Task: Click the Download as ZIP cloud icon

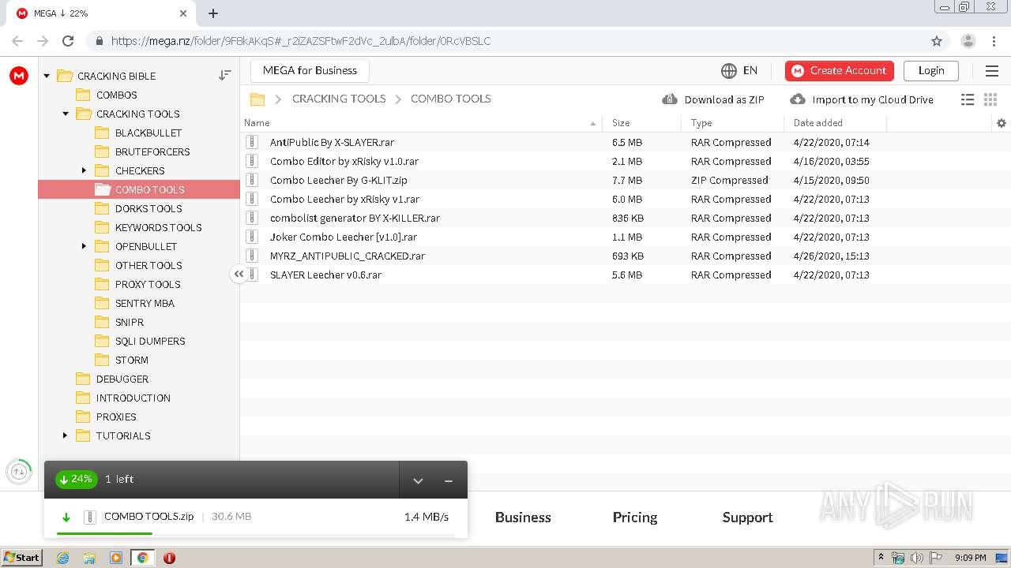Action: [670, 99]
